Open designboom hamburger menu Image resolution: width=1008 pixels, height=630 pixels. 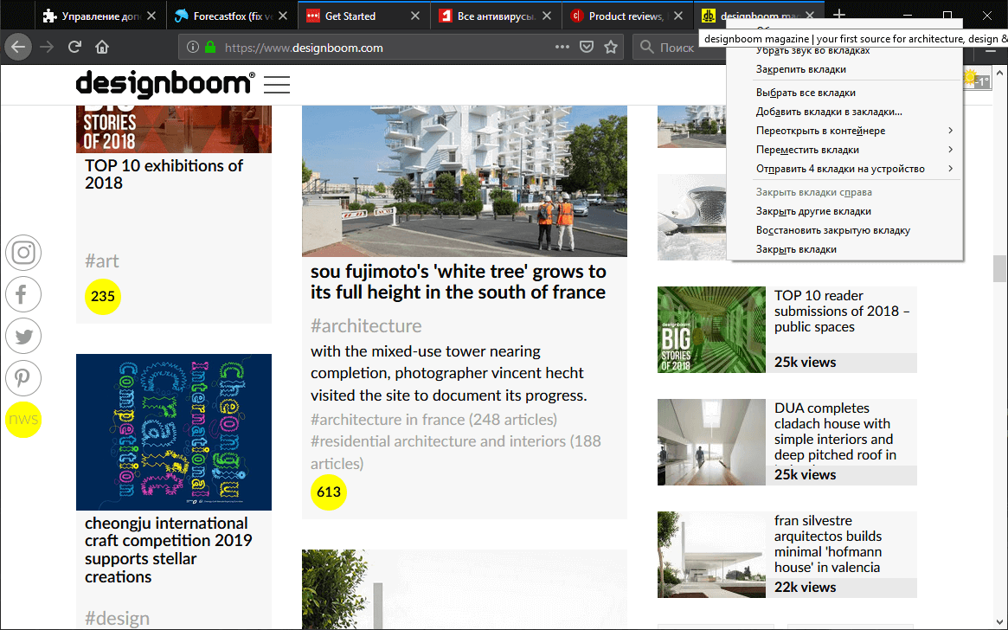pos(276,84)
